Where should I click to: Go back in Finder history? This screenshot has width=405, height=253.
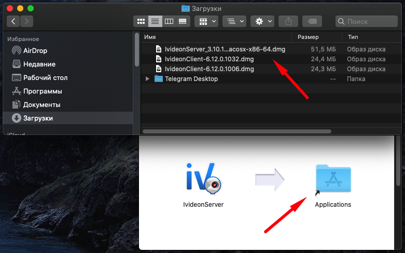[13, 21]
